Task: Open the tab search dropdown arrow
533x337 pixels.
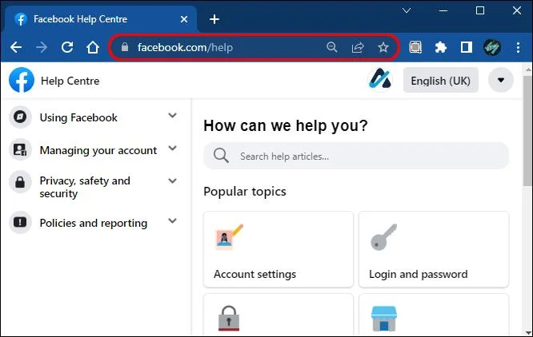Action: coord(407,10)
